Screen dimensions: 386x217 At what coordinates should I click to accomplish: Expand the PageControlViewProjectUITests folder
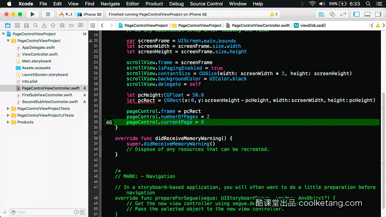click(x=8, y=115)
